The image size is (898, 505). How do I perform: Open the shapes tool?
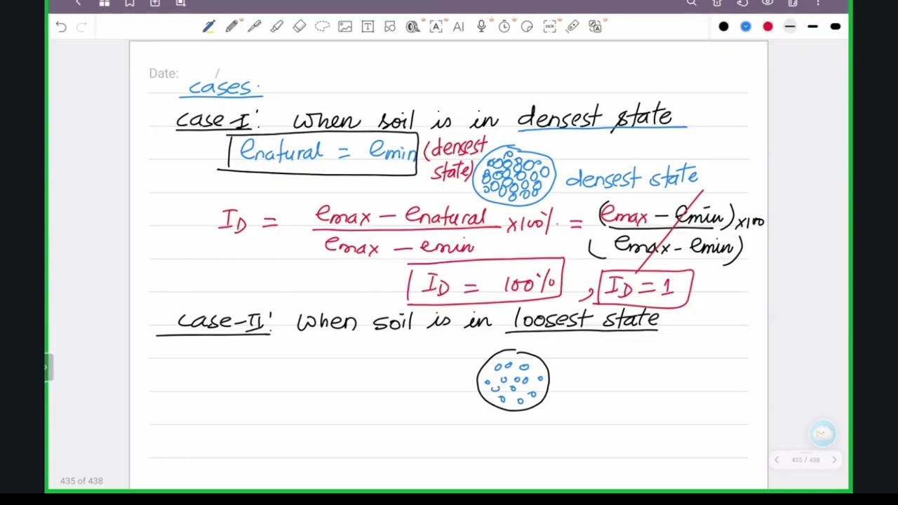pos(390,27)
